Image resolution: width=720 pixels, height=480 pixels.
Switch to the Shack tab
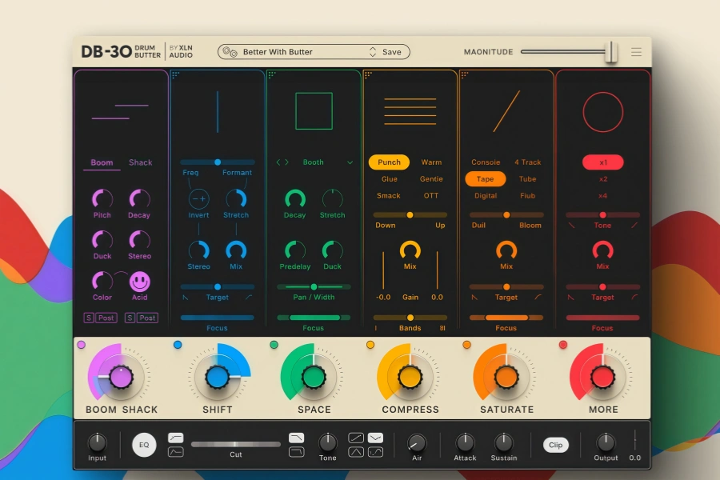click(141, 162)
